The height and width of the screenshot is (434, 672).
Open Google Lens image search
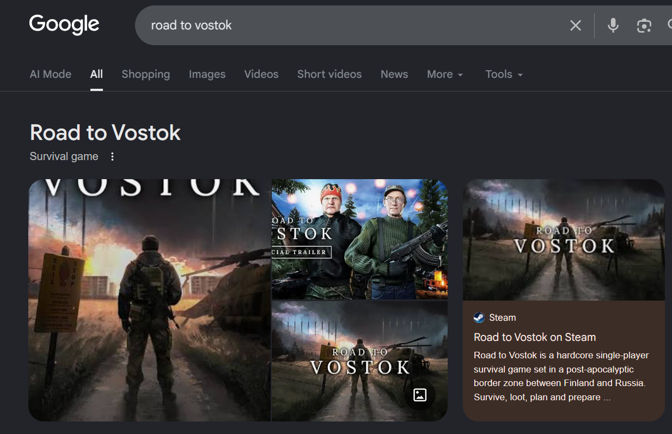[644, 26]
